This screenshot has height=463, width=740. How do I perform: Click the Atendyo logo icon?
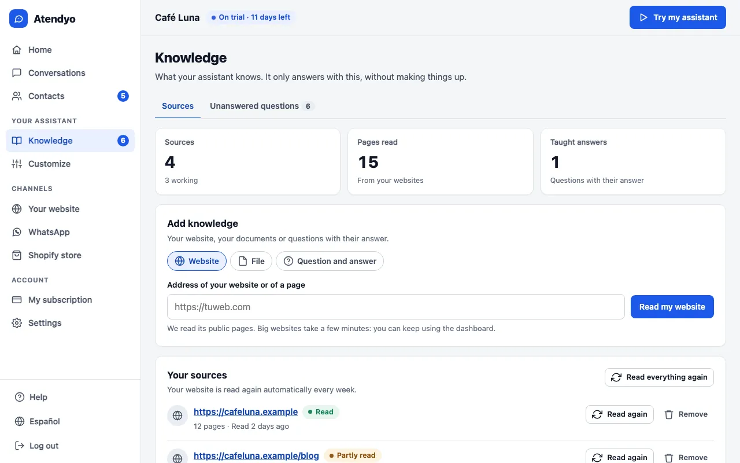(x=18, y=19)
